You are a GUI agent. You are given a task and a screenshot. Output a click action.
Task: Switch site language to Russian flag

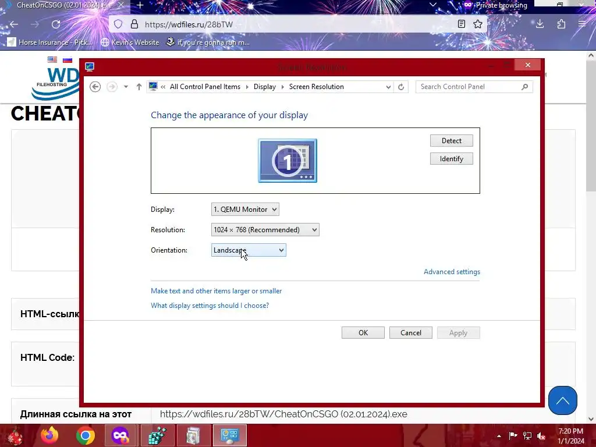coord(68,60)
